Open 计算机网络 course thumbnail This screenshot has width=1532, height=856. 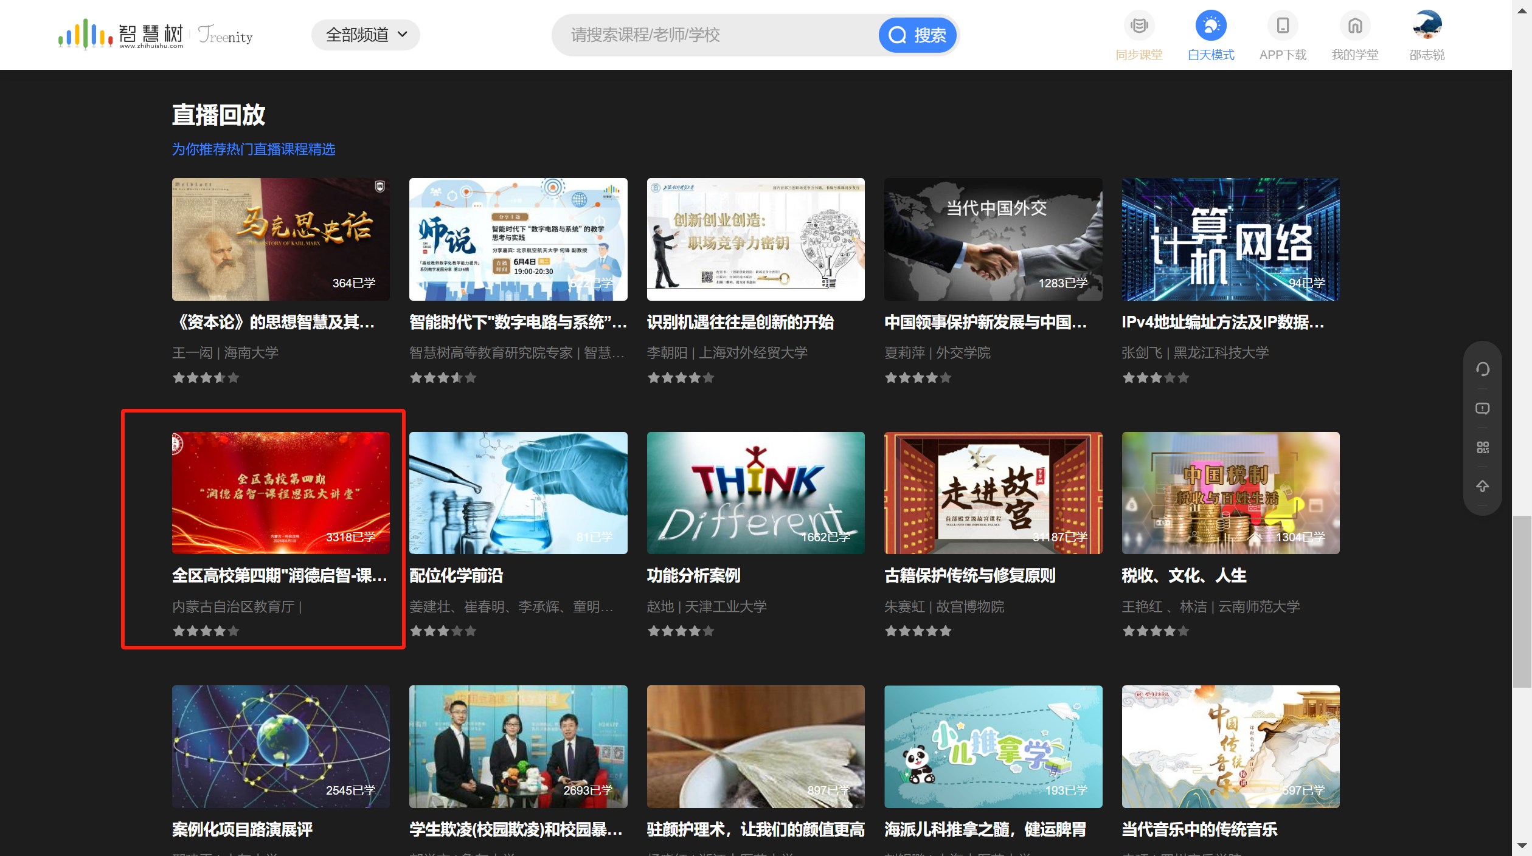(1230, 239)
